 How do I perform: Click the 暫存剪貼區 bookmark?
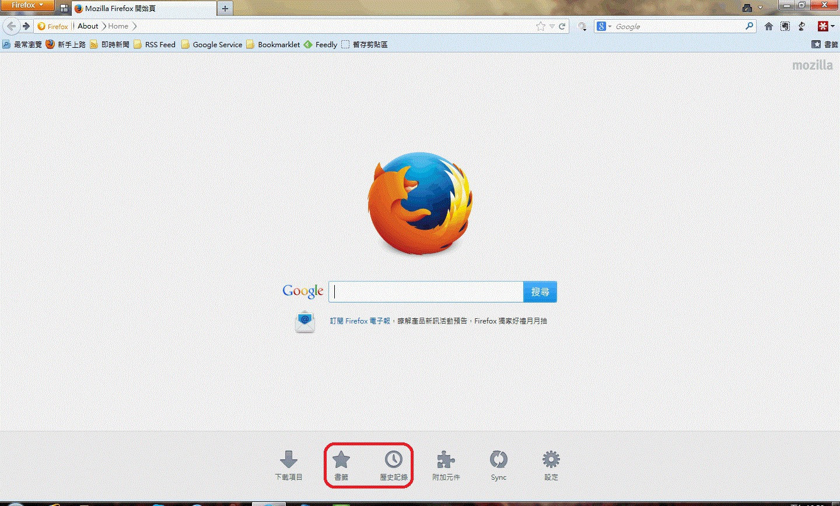pos(365,44)
